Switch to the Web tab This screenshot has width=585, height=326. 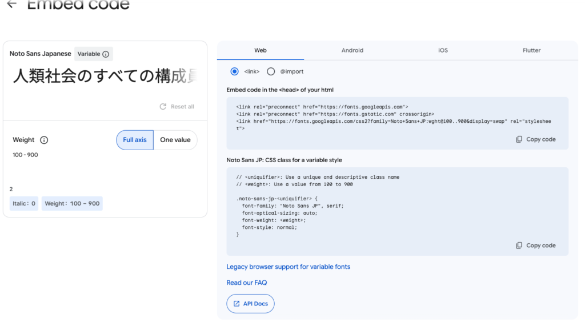coord(261,50)
